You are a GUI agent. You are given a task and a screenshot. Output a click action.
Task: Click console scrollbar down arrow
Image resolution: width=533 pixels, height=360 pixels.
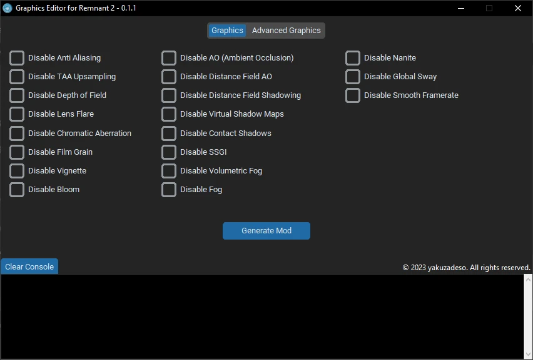coord(528,355)
